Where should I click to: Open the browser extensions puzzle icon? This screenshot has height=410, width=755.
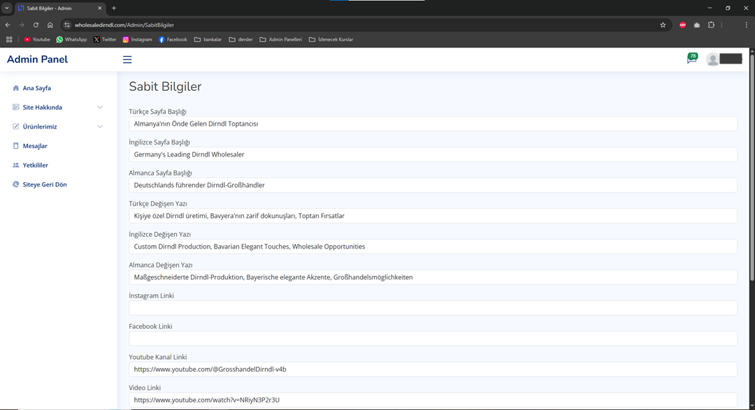(711, 25)
